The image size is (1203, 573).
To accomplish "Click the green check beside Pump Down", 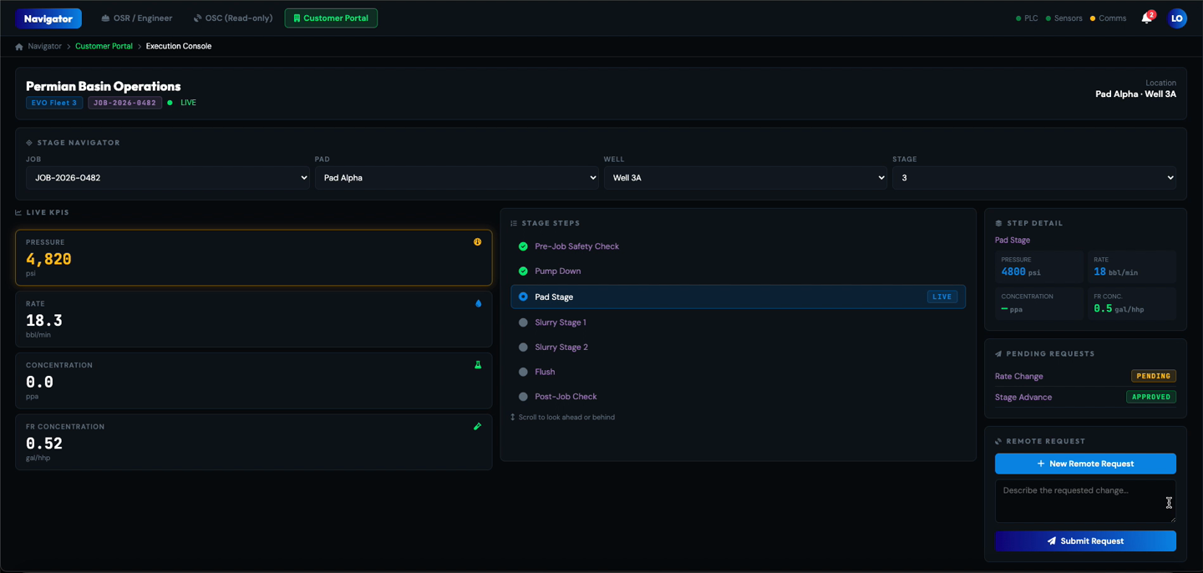I will 523,271.
